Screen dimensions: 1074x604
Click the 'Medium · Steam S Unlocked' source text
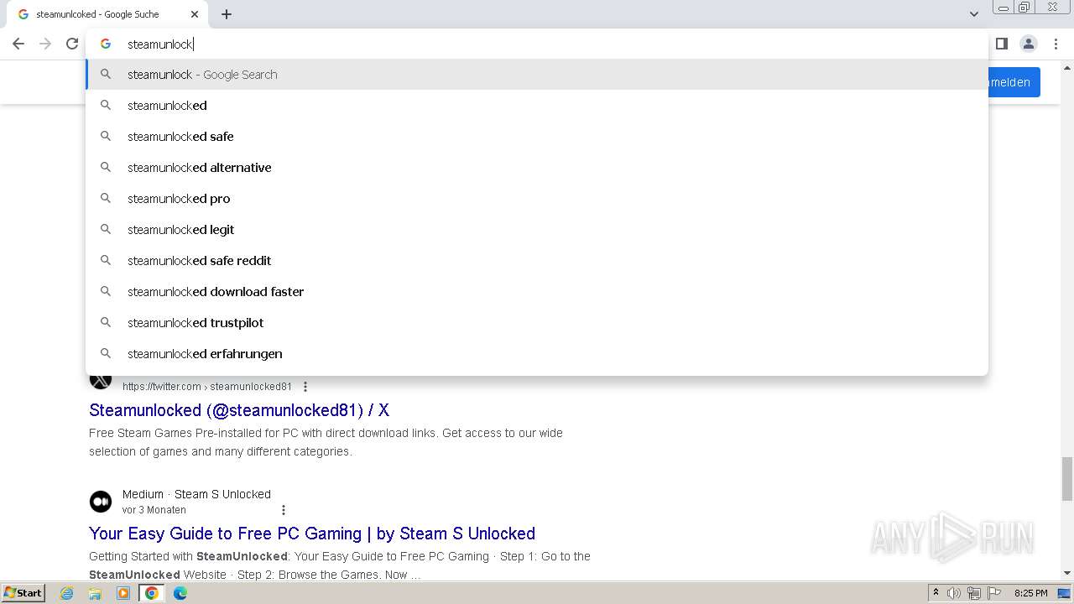[196, 494]
